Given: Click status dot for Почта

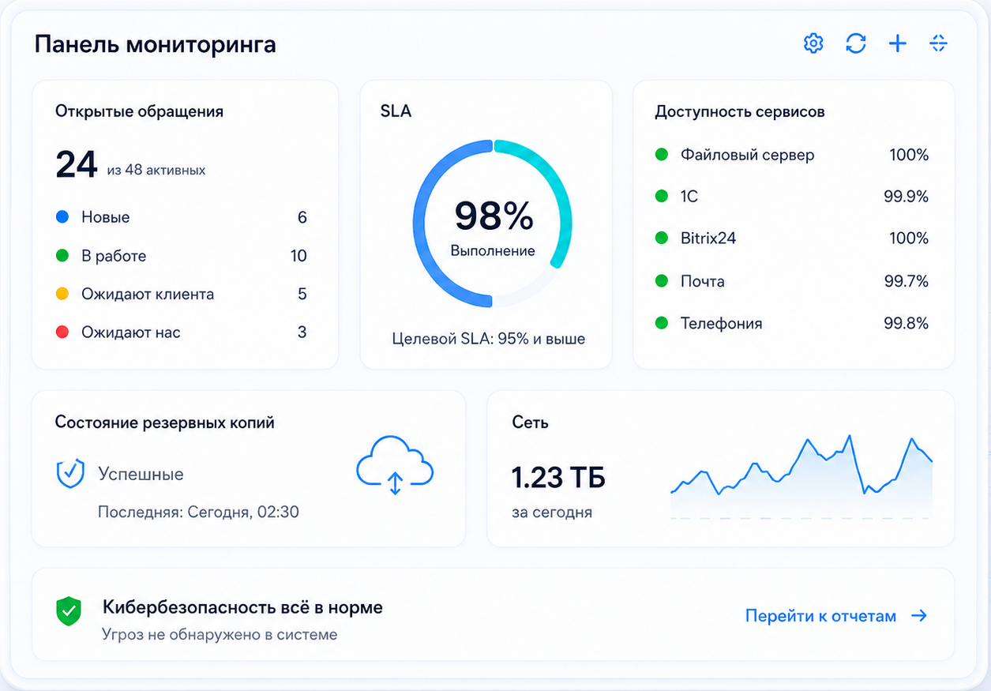Looking at the screenshot, I should point(662,281).
